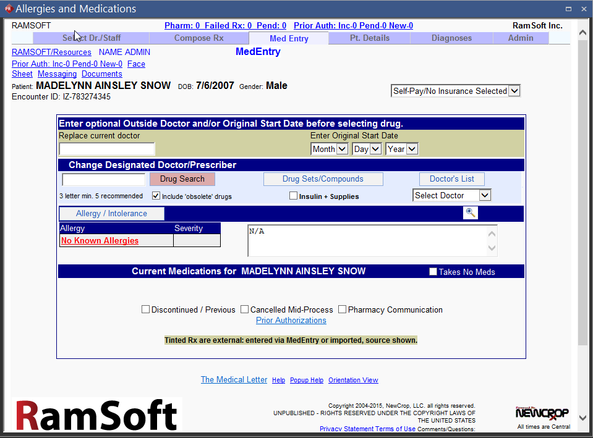Image resolution: width=593 pixels, height=438 pixels.
Task: Click the Replace current doctor input field
Action: 107,149
